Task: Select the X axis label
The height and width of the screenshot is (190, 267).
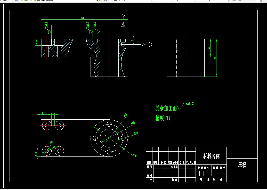Action: pos(151,45)
